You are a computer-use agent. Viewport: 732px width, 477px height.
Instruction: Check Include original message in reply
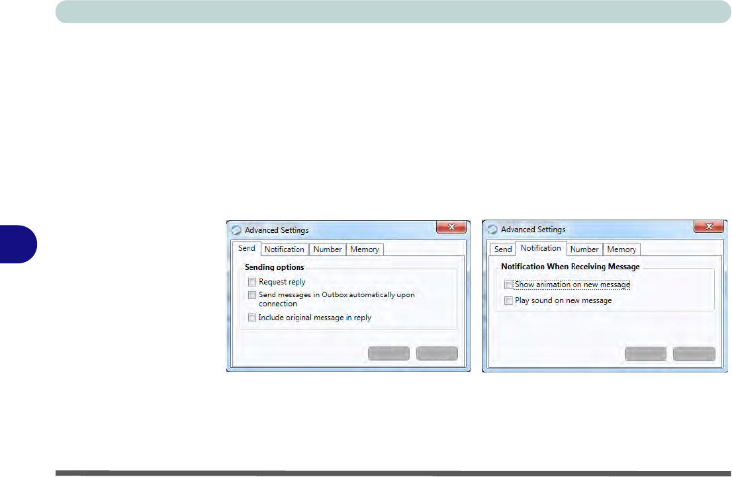point(252,318)
